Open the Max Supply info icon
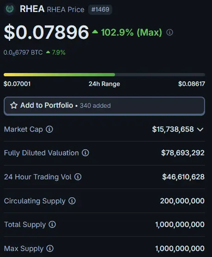 50,248
